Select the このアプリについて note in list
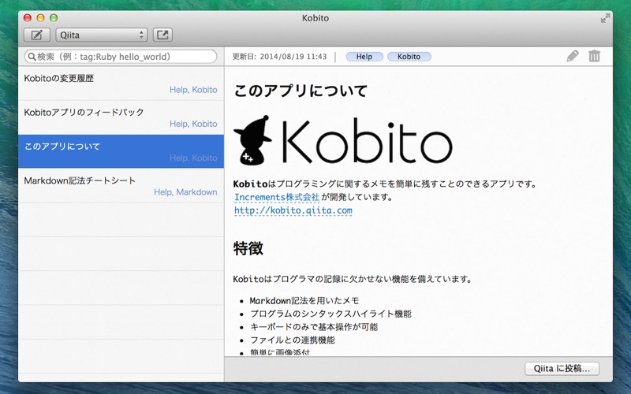This screenshot has height=394, width=631. [x=121, y=151]
